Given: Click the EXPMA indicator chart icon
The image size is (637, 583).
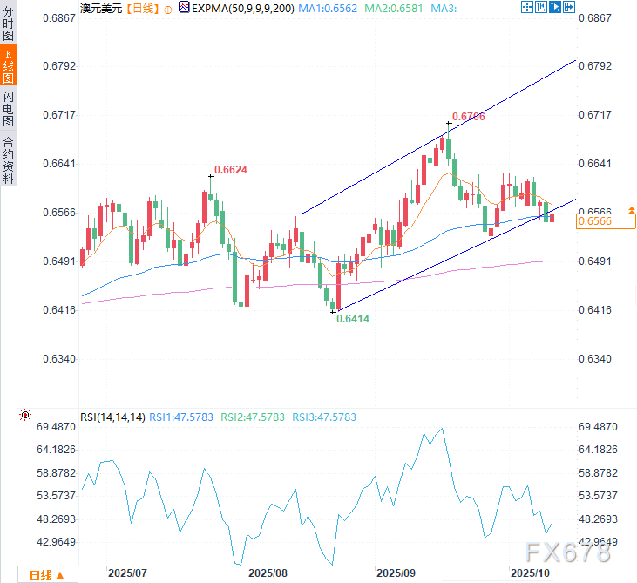Looking at the screenshot, I should click(184, 7).
